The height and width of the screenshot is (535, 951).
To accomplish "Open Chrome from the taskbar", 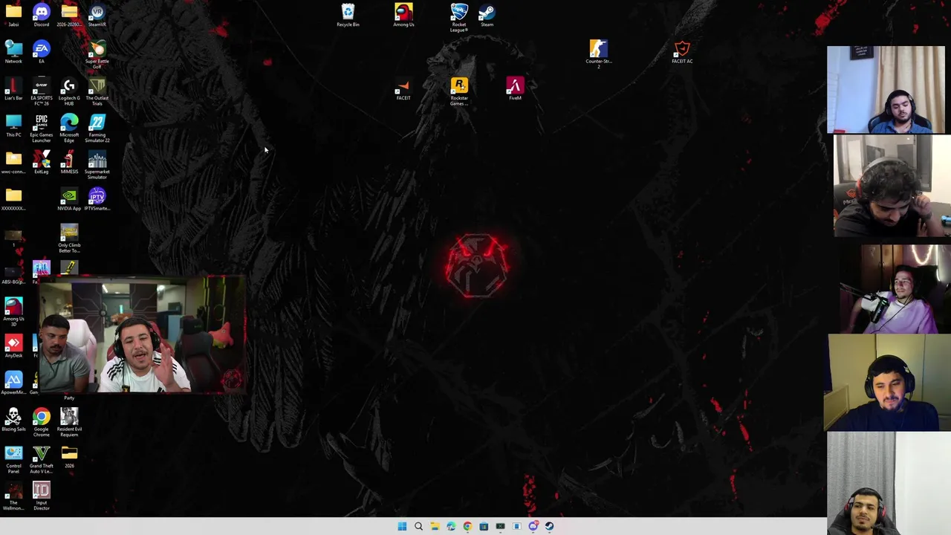I will 467,526.
